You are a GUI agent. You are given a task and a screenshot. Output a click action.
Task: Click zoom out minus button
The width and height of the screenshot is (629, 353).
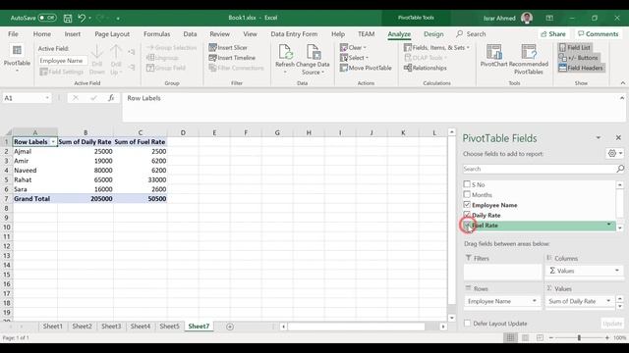click(551, 337)
